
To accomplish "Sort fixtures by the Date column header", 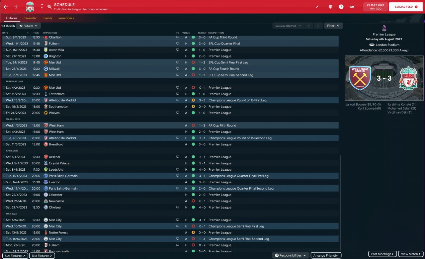I will coord(5,33).
